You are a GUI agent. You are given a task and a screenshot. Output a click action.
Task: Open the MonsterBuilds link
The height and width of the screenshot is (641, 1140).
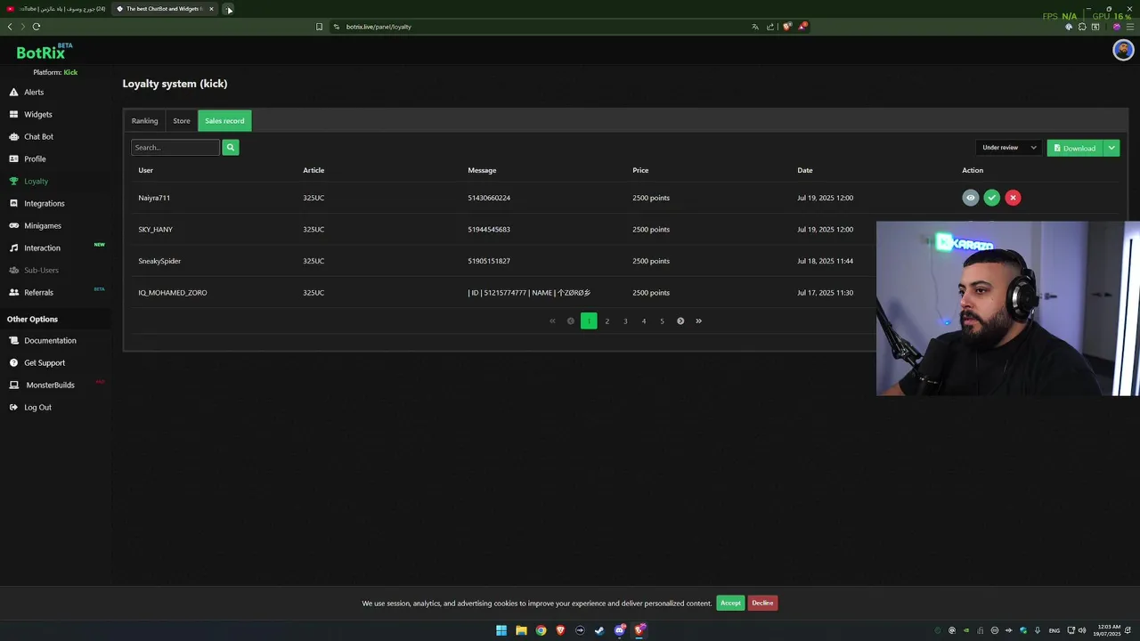point(50,385)
